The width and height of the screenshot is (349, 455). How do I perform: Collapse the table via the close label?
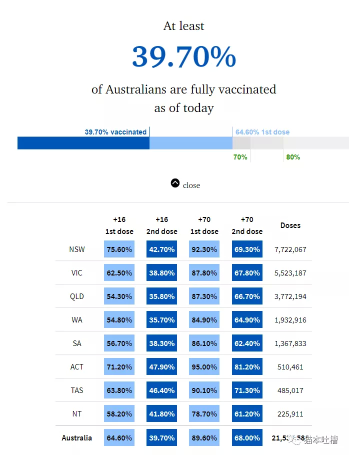[191, 185]
